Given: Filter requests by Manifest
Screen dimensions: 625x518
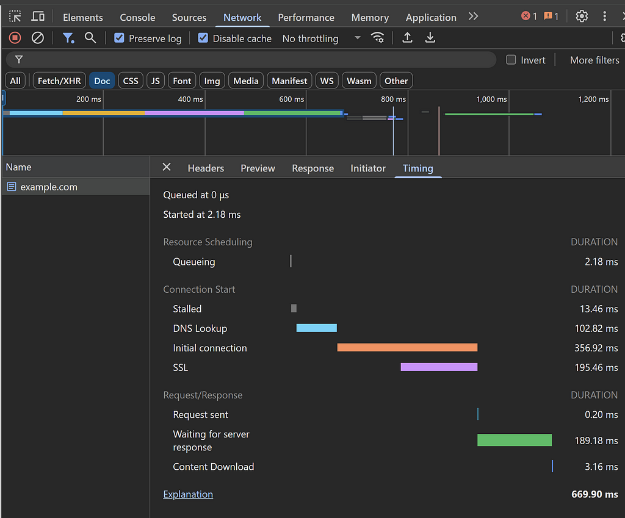Looking at the screenshot, I should click(289, 81).
